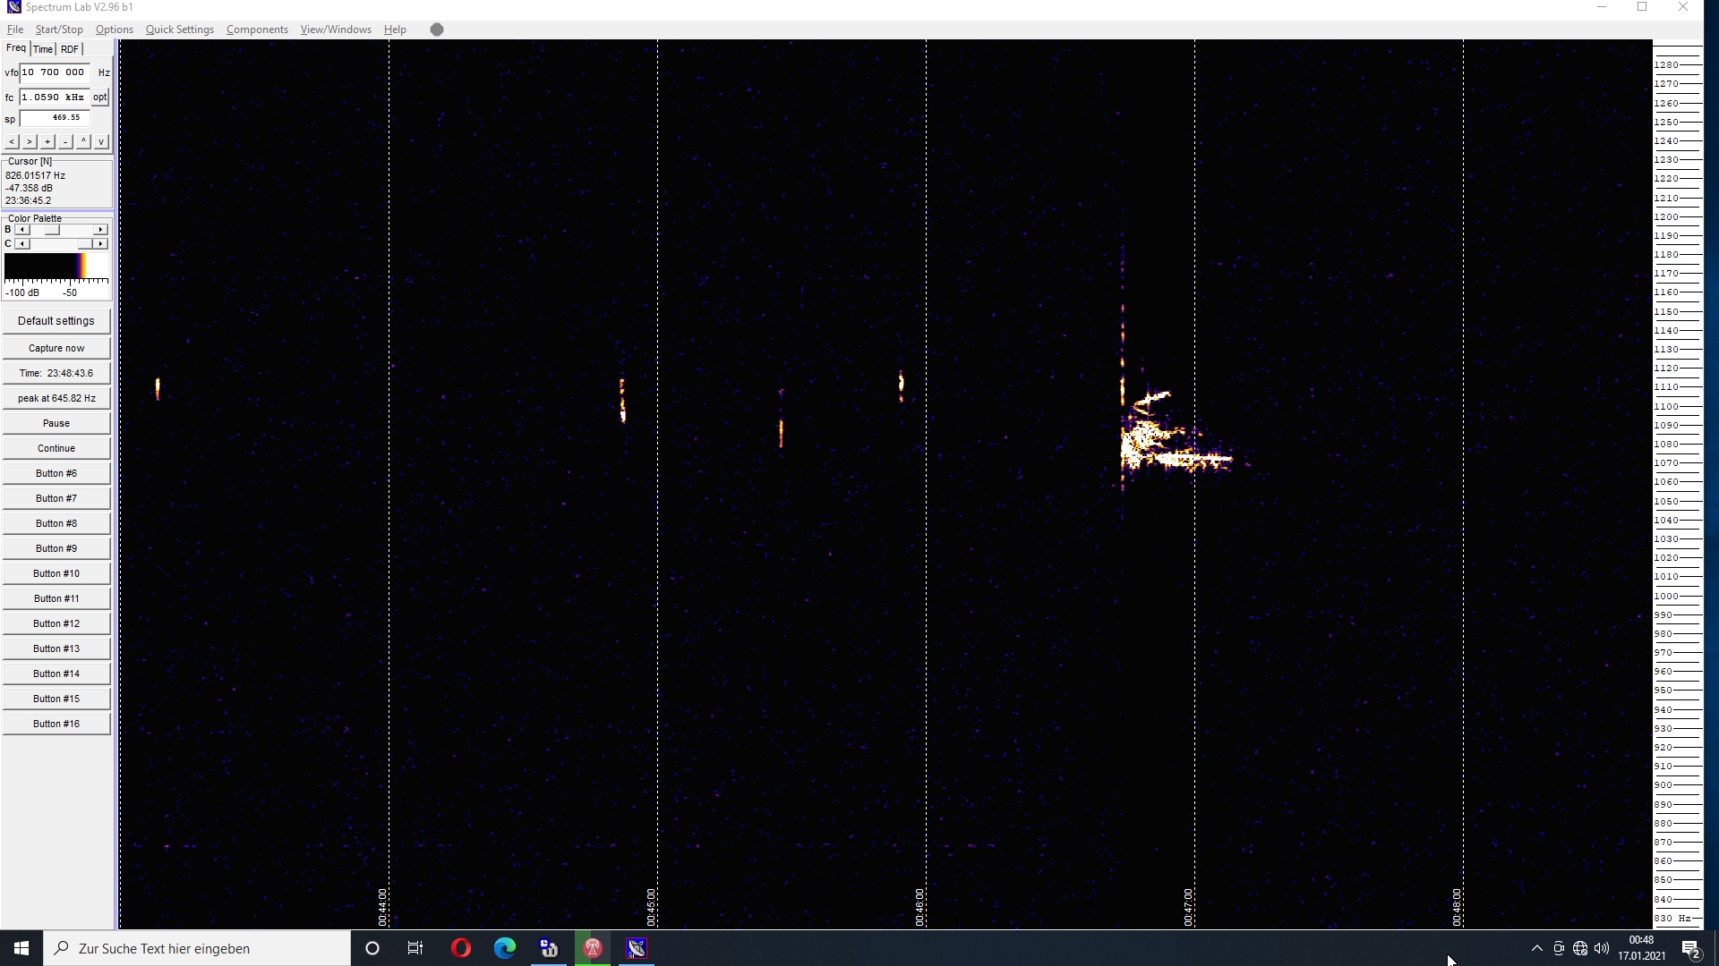Open Cortana circle icon in taskbar
The height and width of the screenshot is (966, 1719).
coord(372,948)
